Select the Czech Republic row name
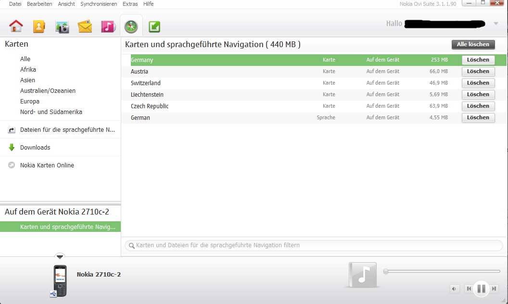Image resolution: width=508 pixels, height=304 pixels. [150, 106]
